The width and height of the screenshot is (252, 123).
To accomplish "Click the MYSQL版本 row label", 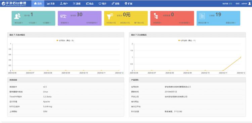I will click(14, 107).
